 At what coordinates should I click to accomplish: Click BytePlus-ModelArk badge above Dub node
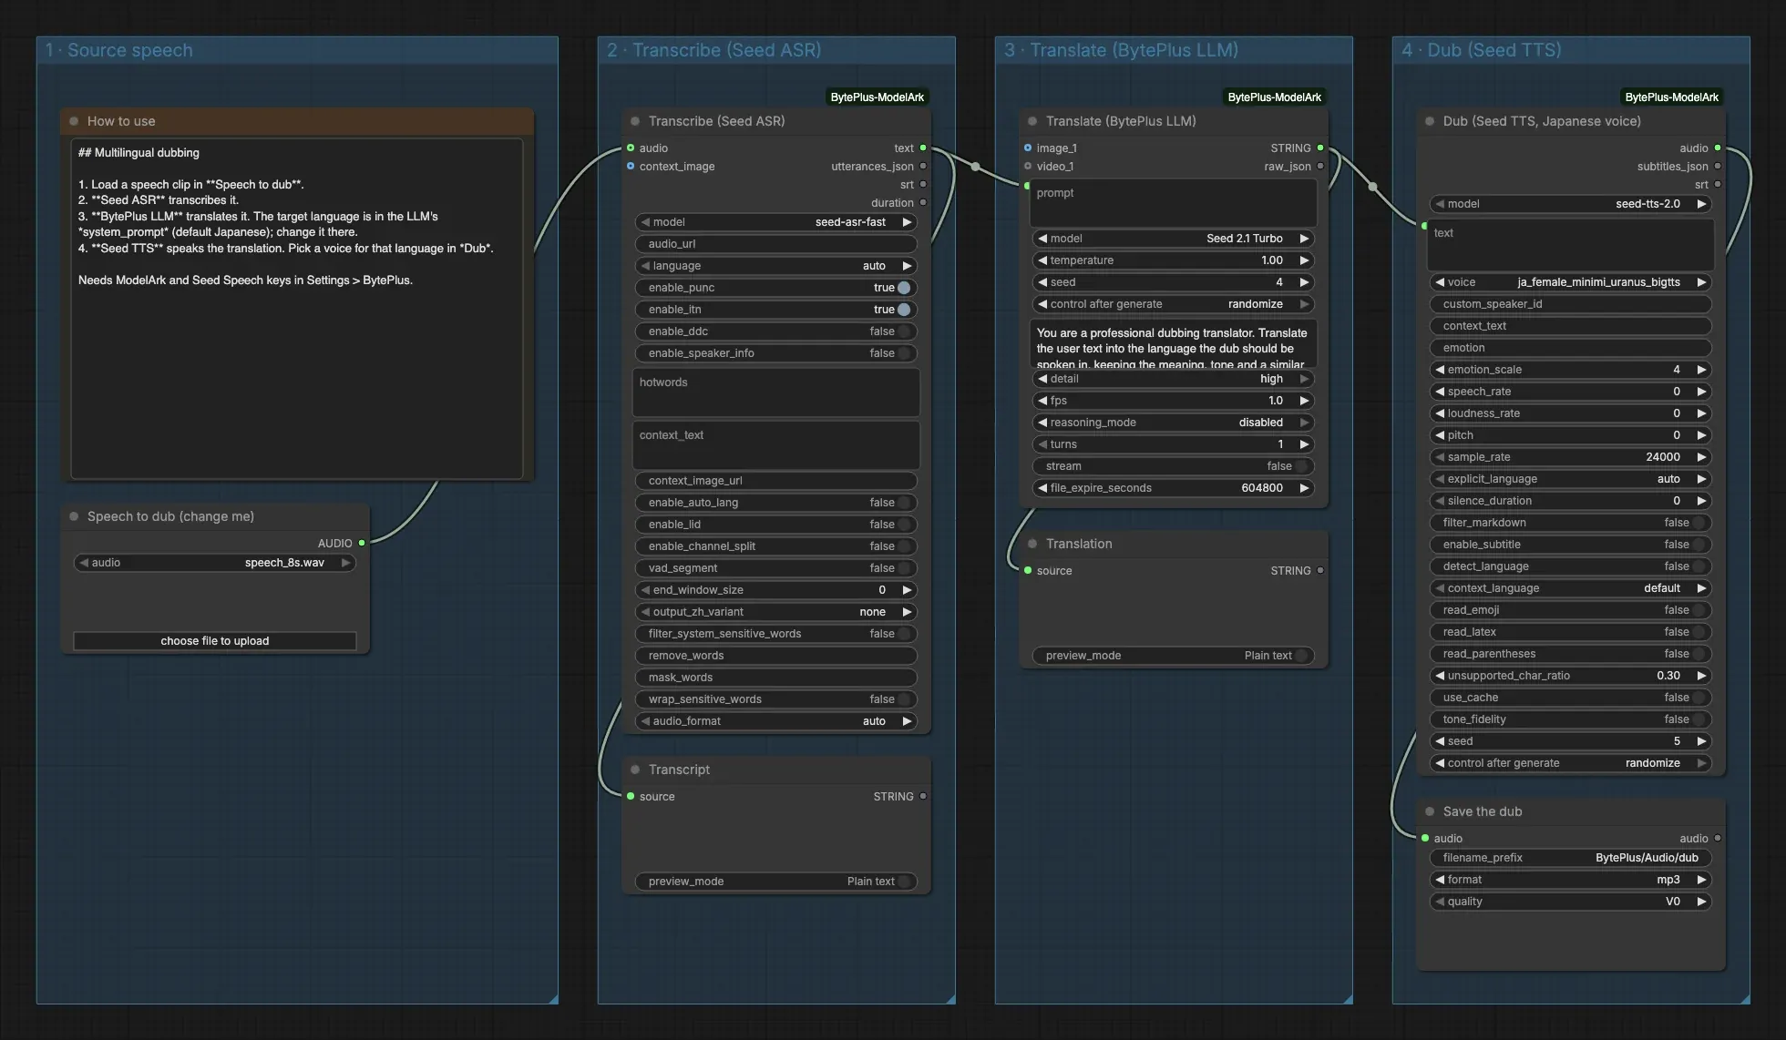[1671, 97]
